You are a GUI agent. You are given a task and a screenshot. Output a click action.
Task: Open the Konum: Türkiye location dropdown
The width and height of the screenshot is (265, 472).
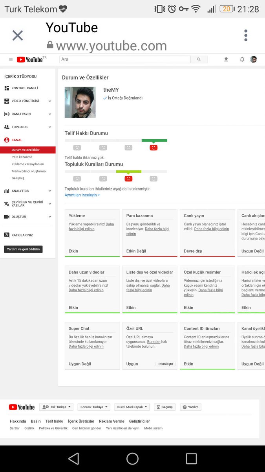coord(94,407)
